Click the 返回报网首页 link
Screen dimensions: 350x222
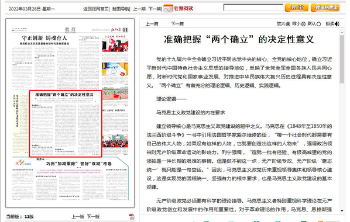click(96, 9)
